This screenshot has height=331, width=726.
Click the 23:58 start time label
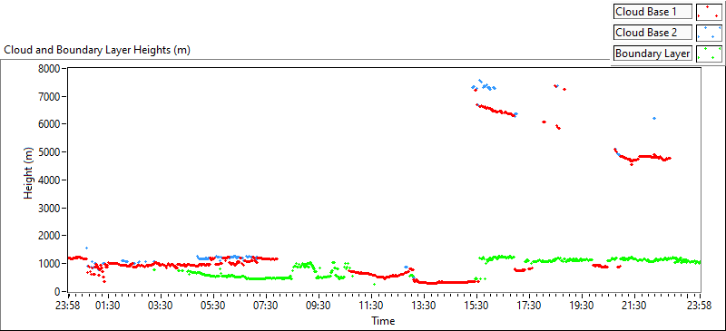point(67,305)
